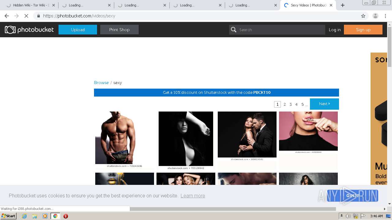Open the Print Shop

click(x=119, y=30)
